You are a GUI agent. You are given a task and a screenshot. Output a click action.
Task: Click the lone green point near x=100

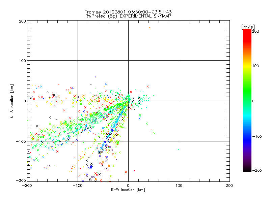178,149
